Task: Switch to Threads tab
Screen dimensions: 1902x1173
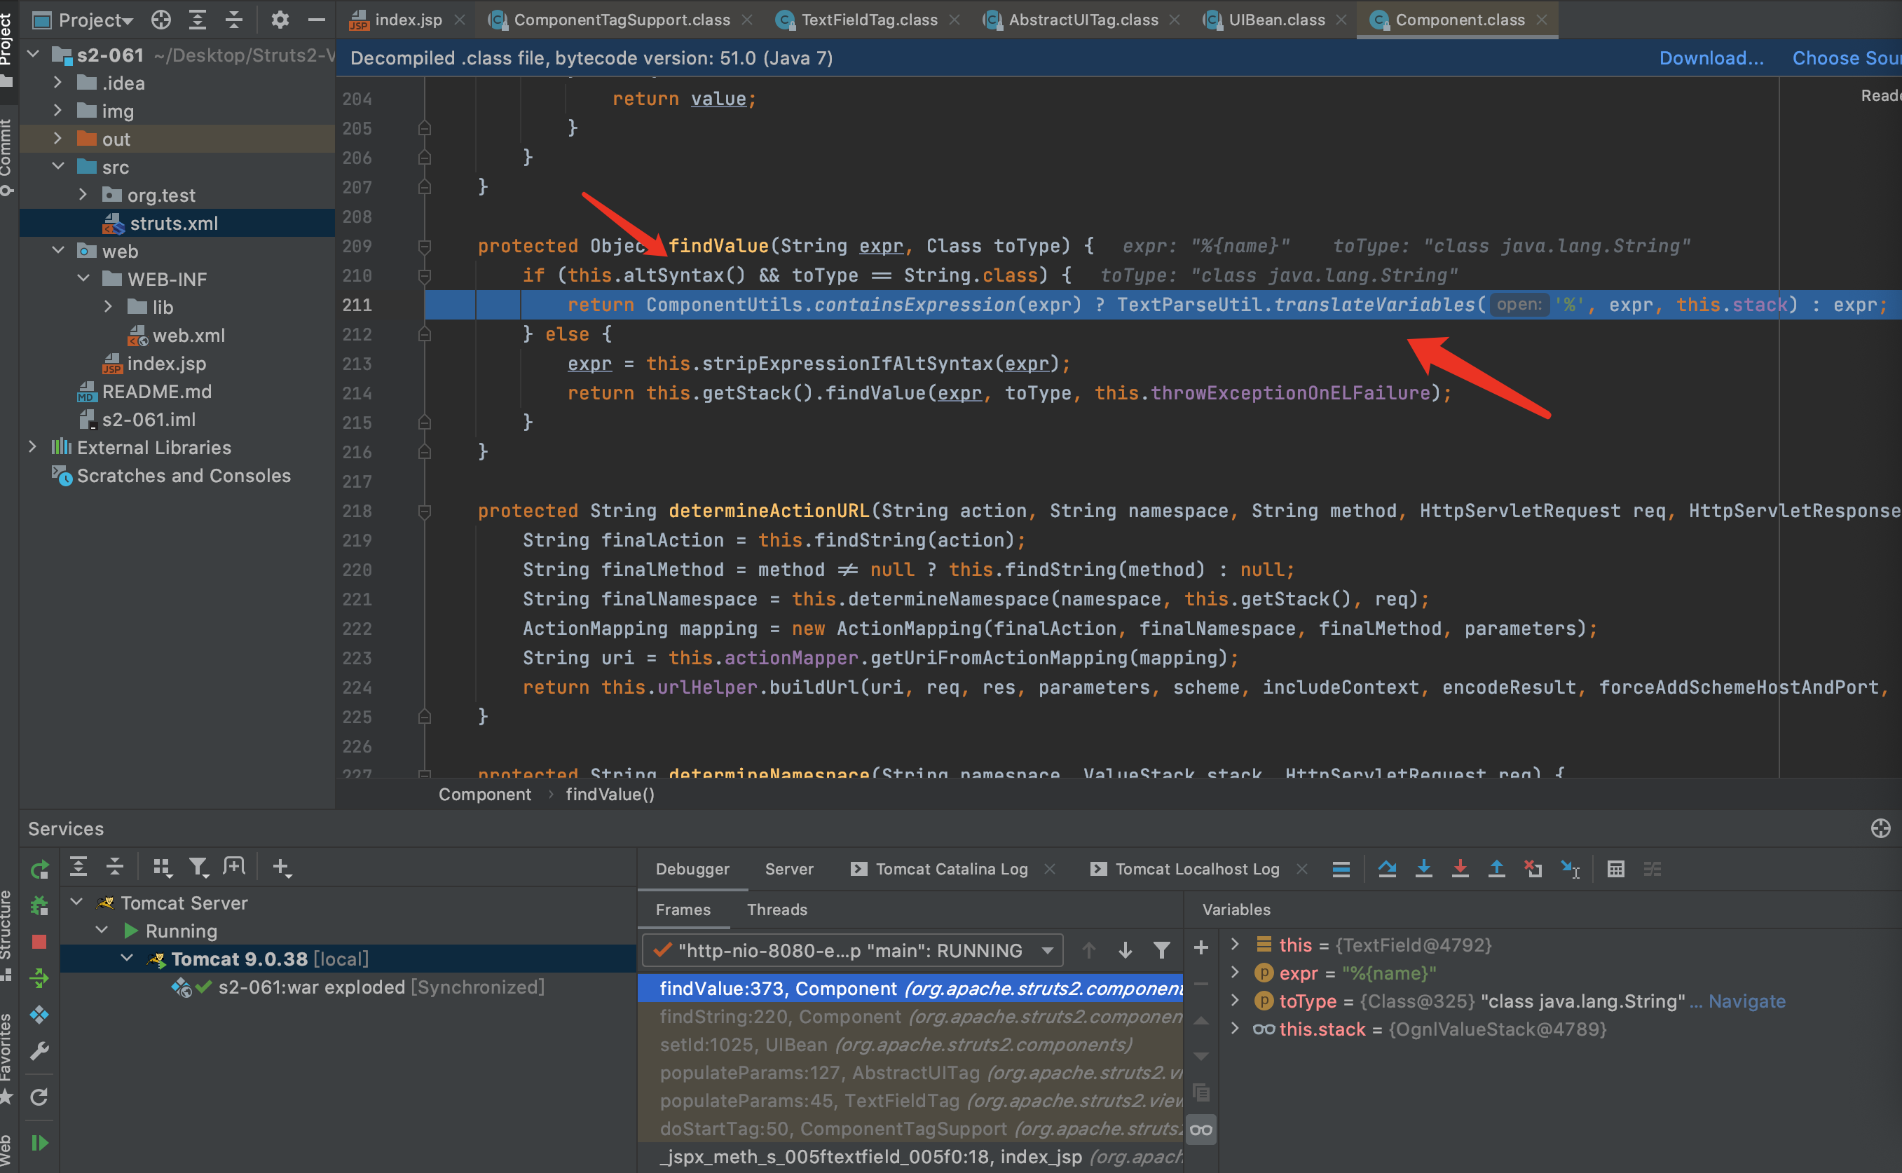Action: (x=776, y=910)
